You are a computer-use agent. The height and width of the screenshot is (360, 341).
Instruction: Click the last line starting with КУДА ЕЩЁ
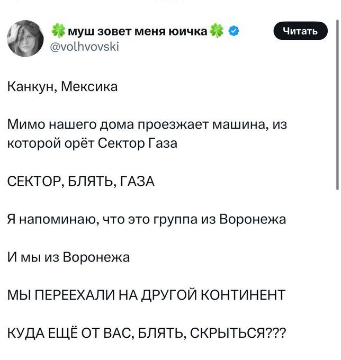[147, 334]
